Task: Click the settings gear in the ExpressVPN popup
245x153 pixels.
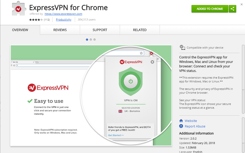Action: tap(152, 62)
